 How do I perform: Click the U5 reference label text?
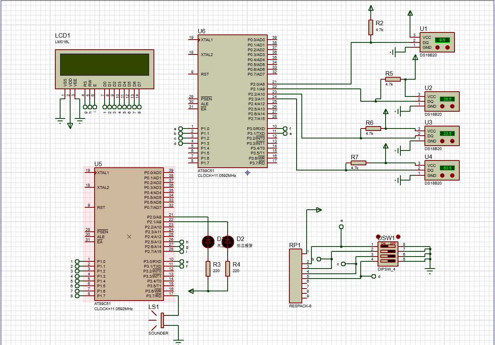pos(98,164)
